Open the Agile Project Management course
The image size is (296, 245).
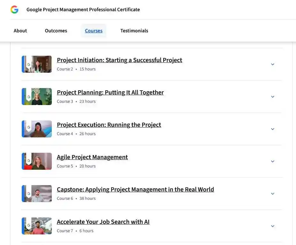pyautogui.click(x=92, y=157)
